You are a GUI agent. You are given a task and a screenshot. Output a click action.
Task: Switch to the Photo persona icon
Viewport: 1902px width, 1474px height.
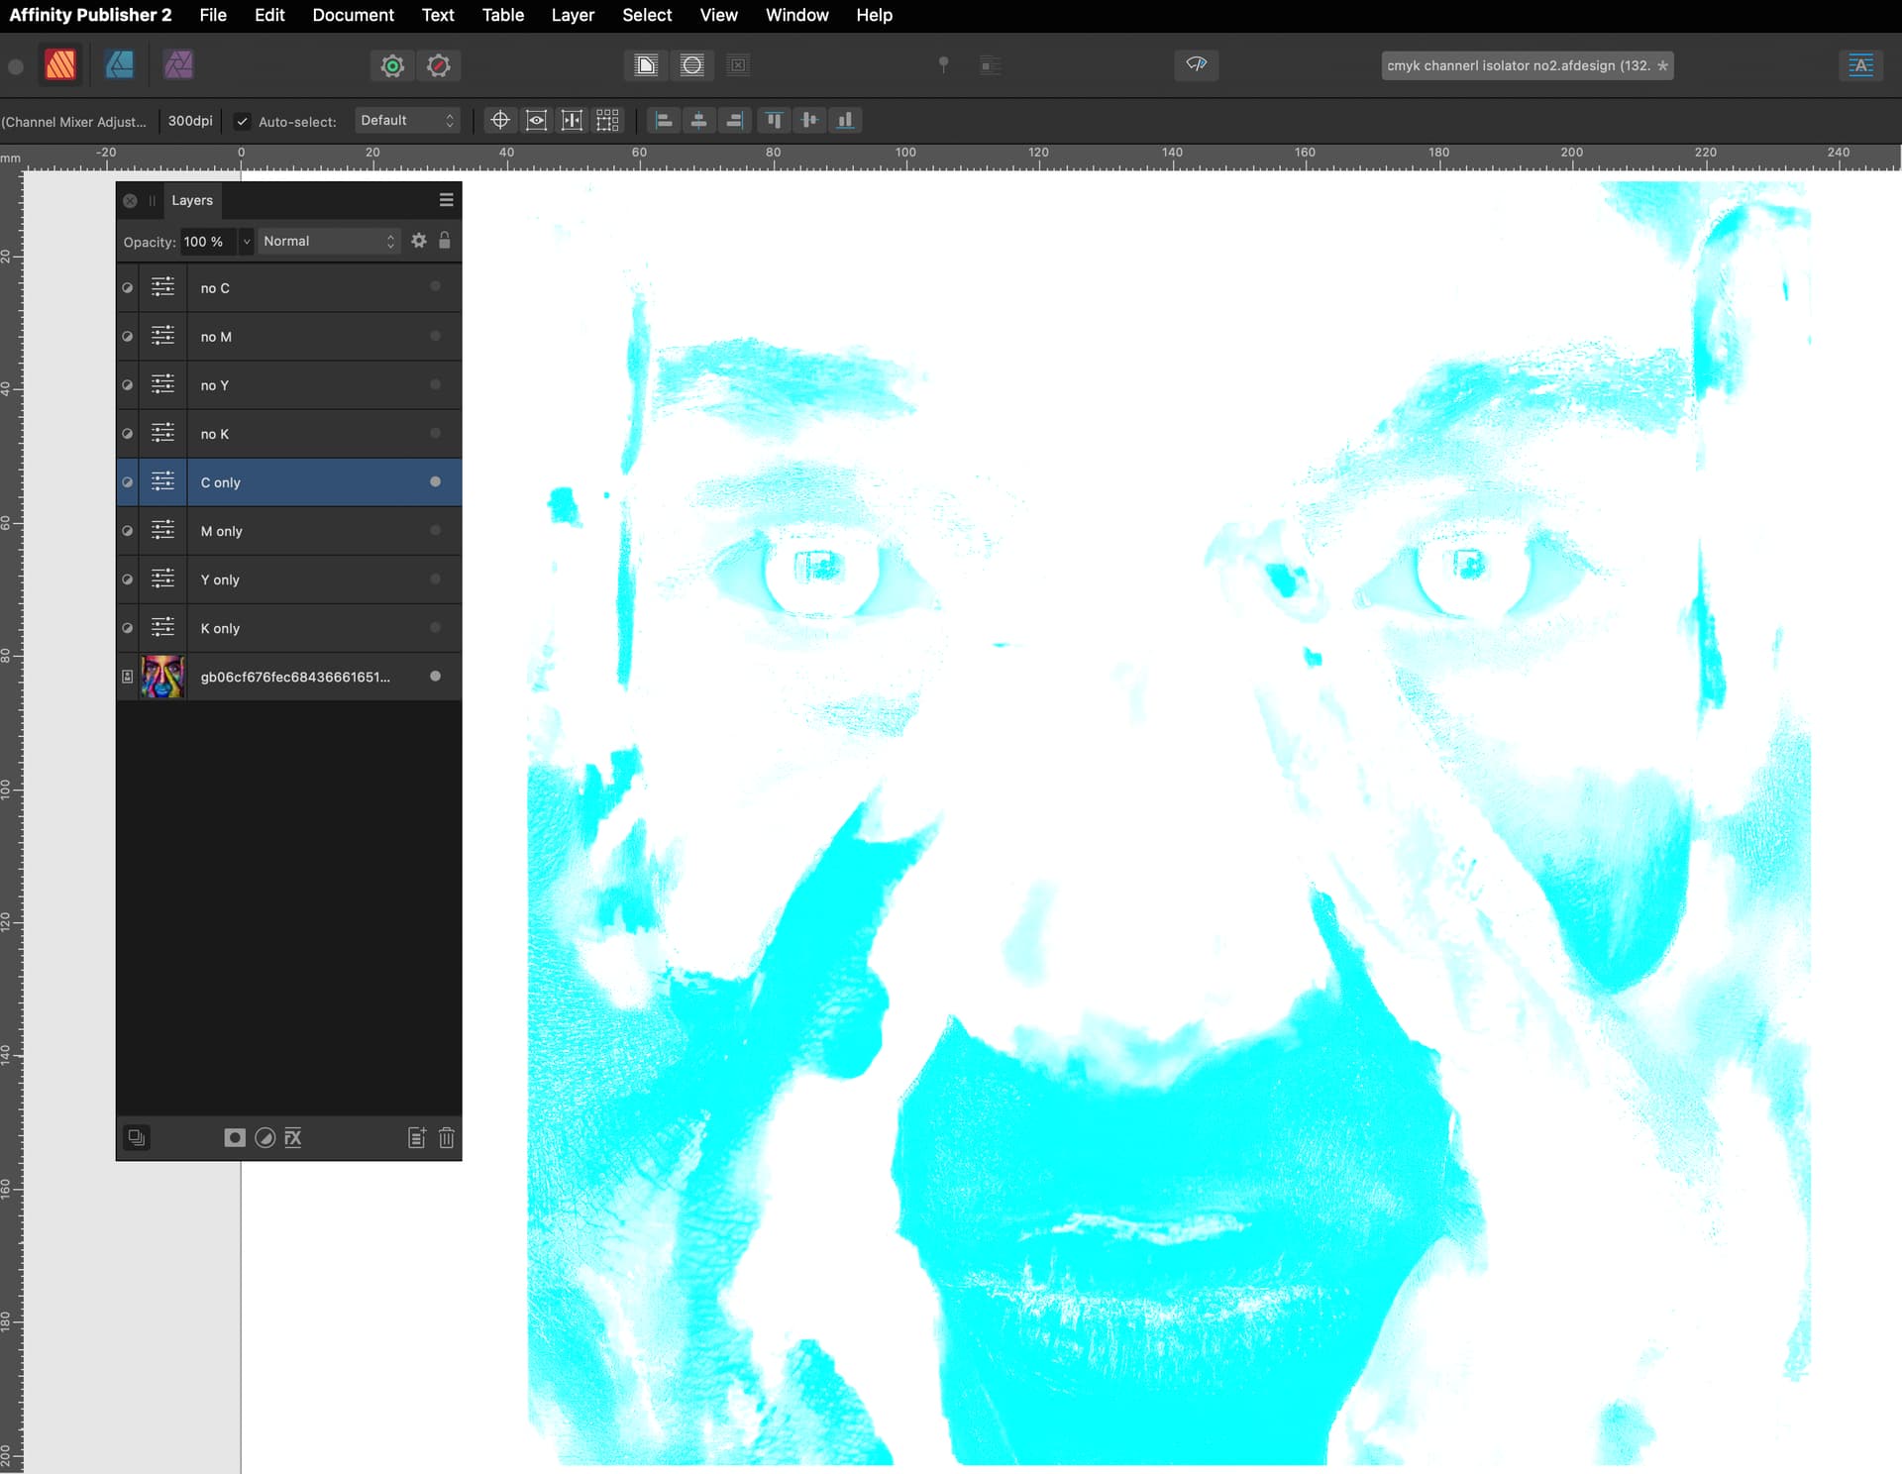[x=178, y=65]
